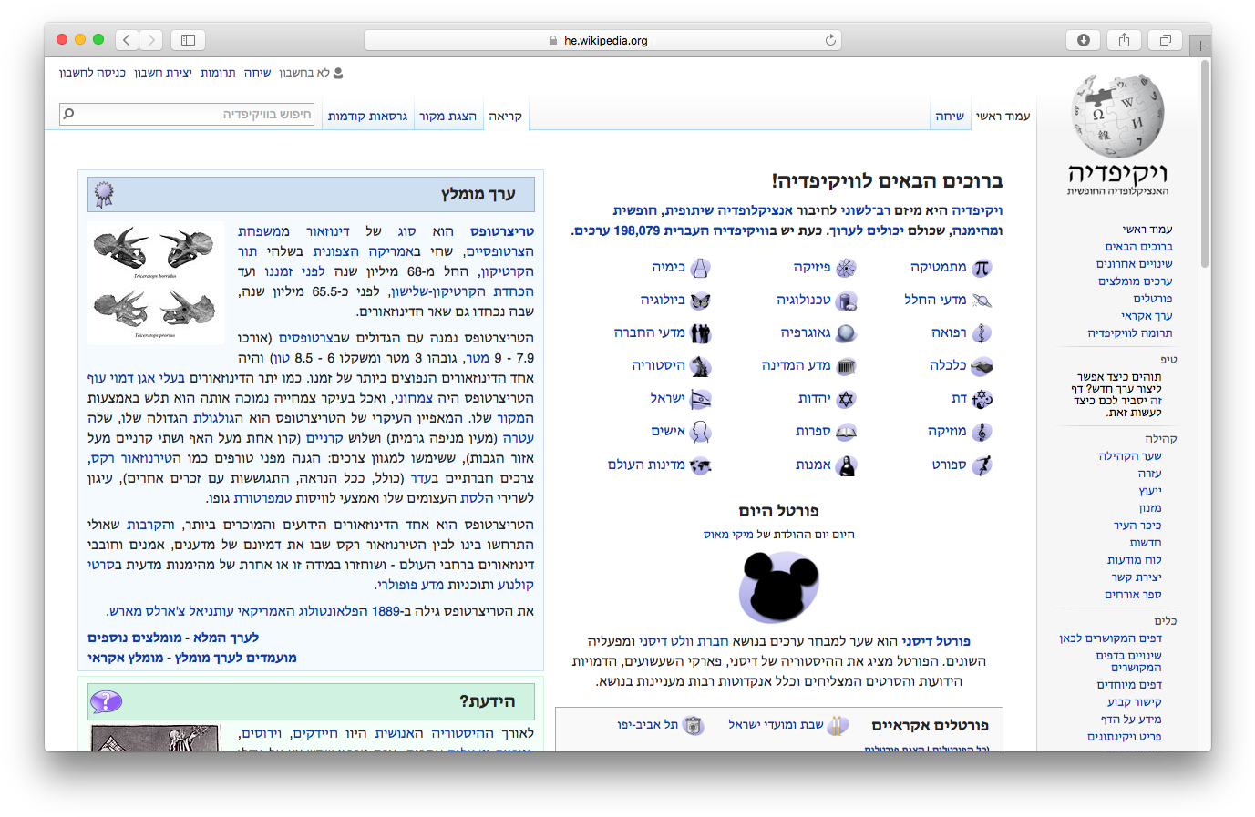Toggle the Safari sidebar button
The width and height of the screenshot is (1255, 817).
(188, 40)
